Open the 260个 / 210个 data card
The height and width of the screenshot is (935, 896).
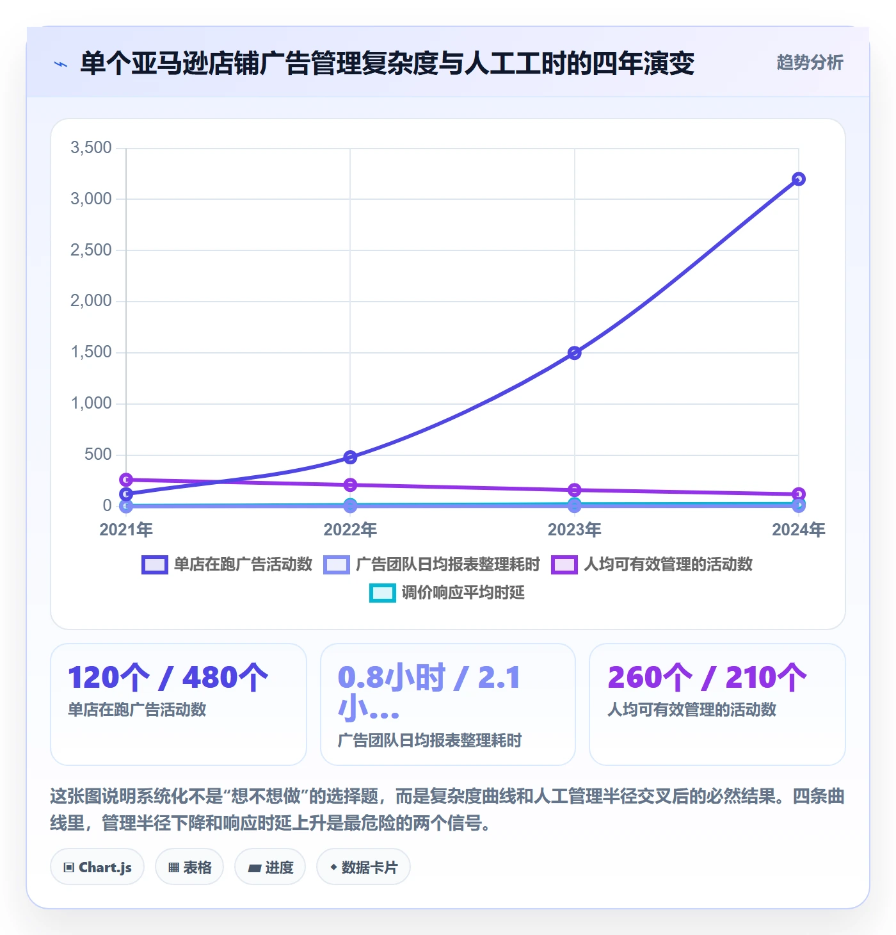coord(717,704)
